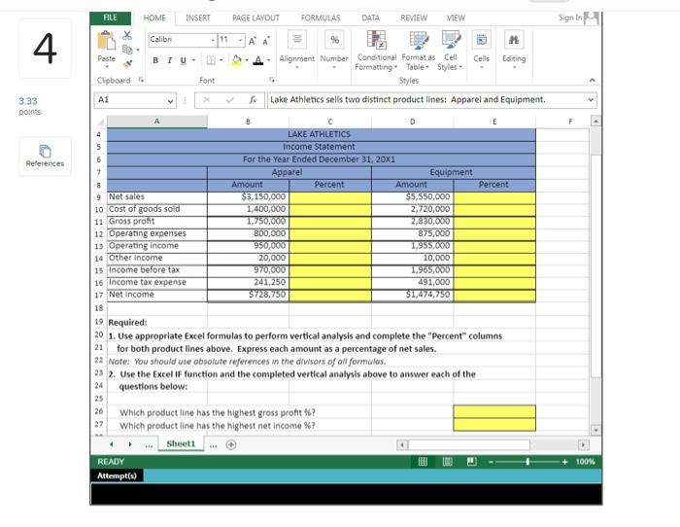Click the Paste clipboard icon

(x=106, y=41)
